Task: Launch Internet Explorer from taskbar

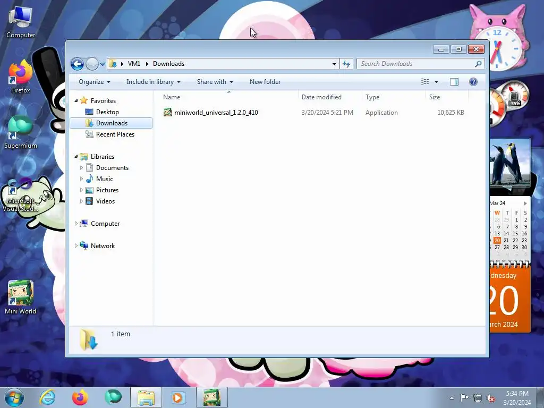Action: coord(47,397)
